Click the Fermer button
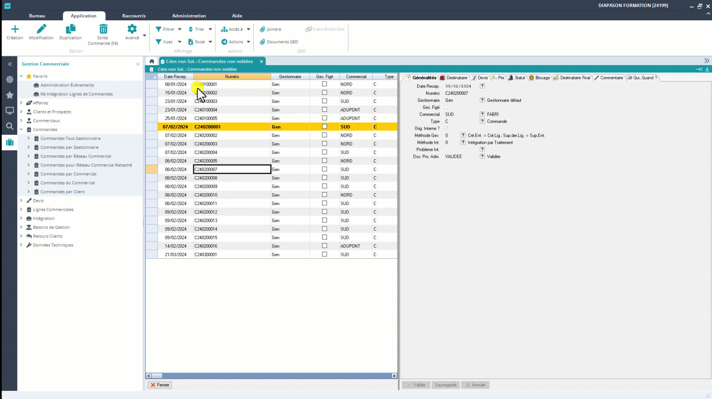Screen dimensions: 712x399 160,385
